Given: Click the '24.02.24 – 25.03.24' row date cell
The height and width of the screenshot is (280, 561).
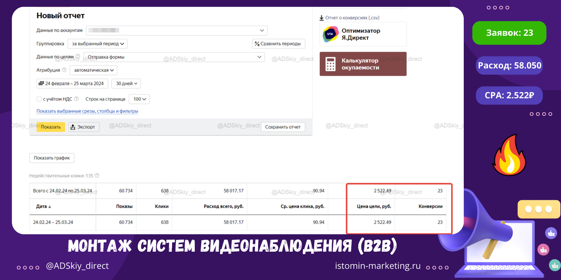Looking at the screenshot, I should [x=53, y=222].
